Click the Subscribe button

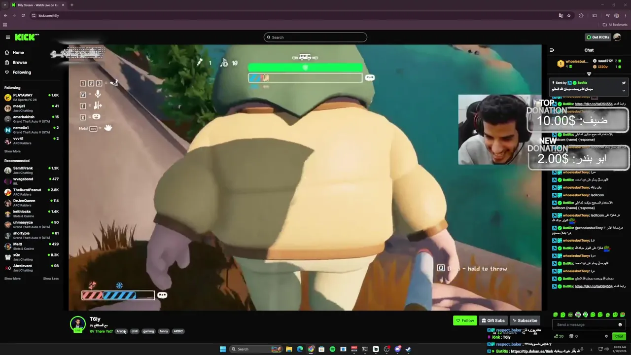tap(524, 320)
